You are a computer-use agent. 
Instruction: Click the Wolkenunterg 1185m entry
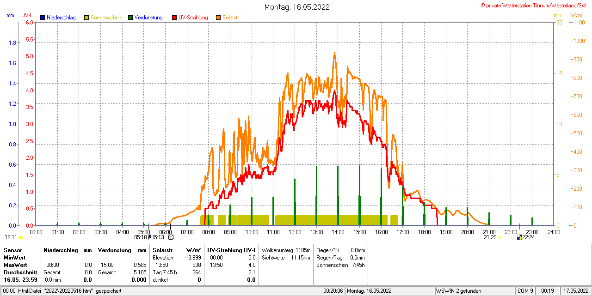[x=286, y=250]
